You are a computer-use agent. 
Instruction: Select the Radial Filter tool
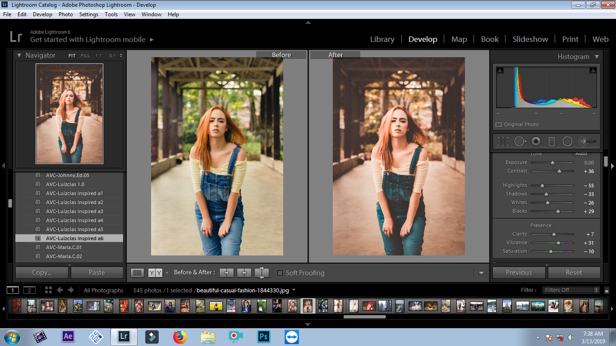(567, 141)
